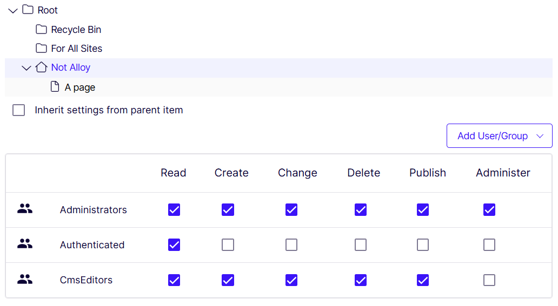Enable Inherit settings from parent item
Image resolution: width=558 pixels, height=306 pixels.
pos(19,110)
